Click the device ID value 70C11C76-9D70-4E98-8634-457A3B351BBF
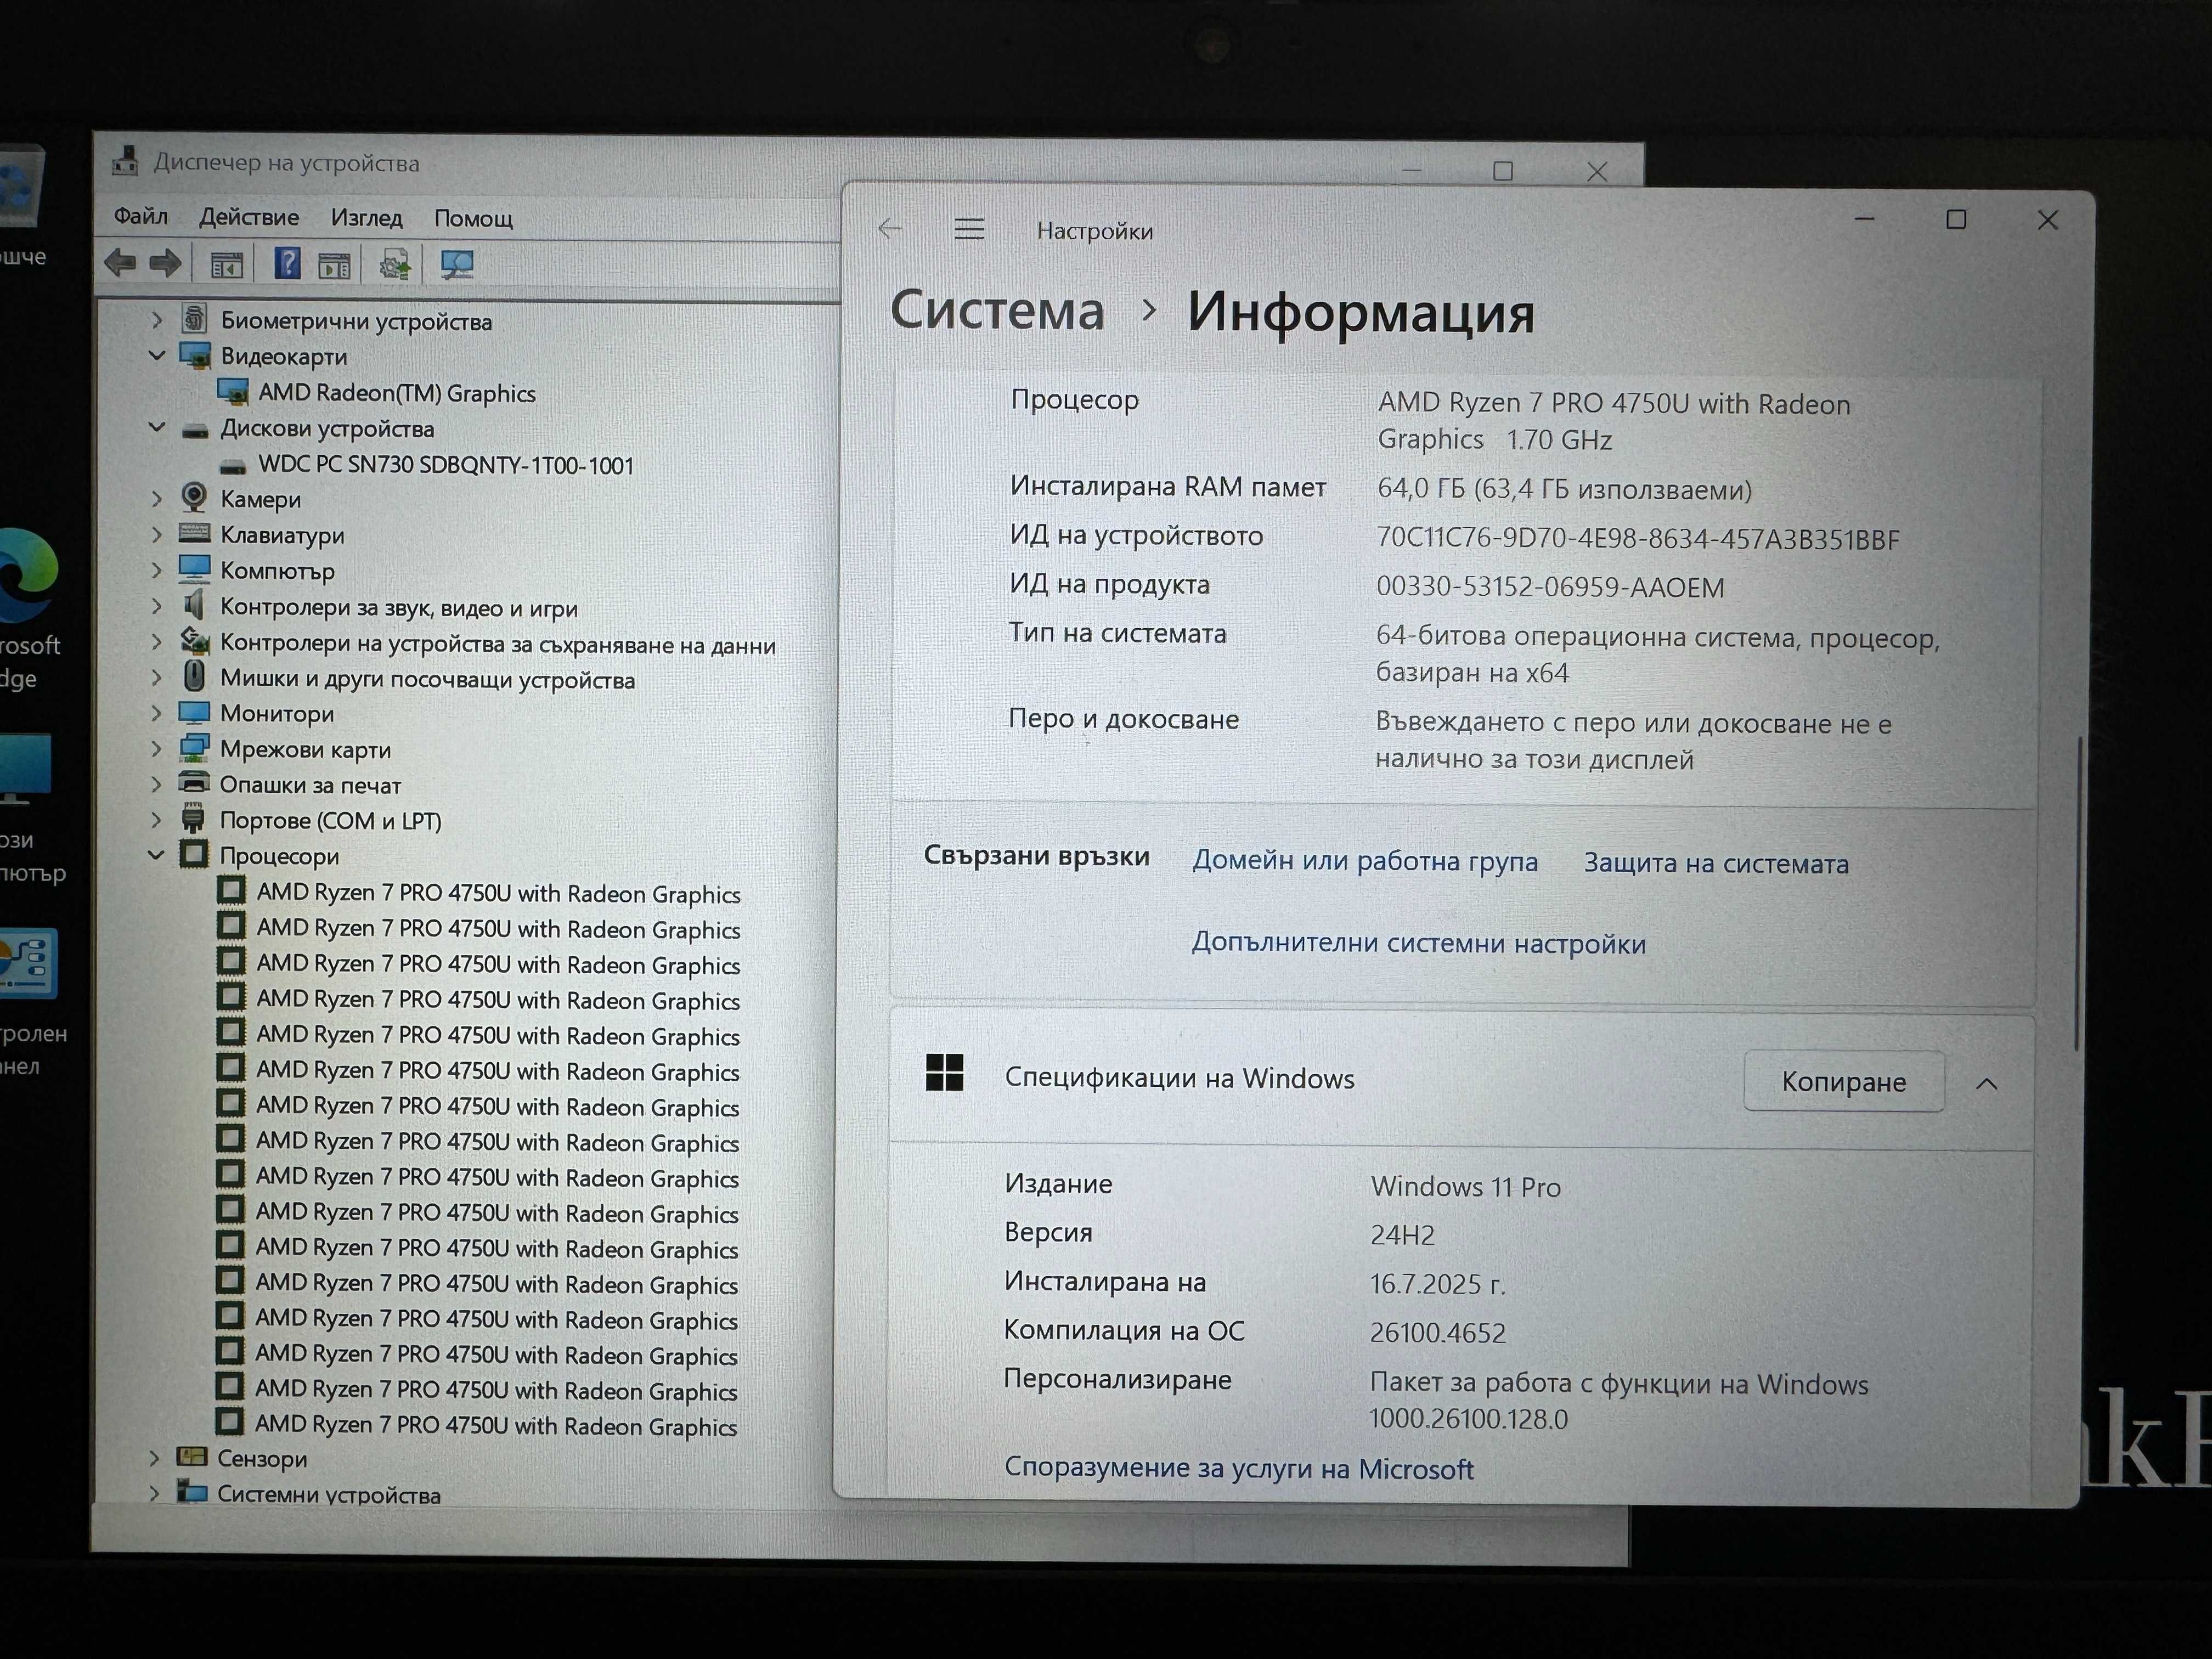The height and width of the screenshot is (1659, 2212). [x=1638, y=538]
